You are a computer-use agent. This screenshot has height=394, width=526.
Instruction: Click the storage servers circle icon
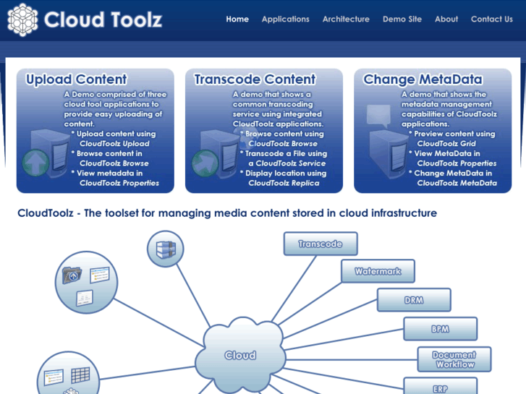[166, 249]
